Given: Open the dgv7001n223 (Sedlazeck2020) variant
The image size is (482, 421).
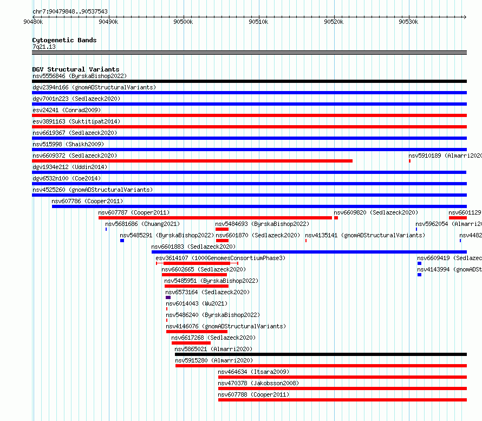Looking at the screenshot, I should [x=76, y=99].
